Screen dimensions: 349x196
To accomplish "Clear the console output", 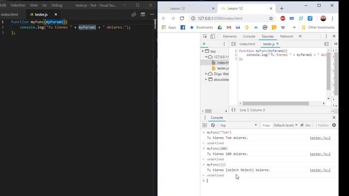I will tap(213, 125).
